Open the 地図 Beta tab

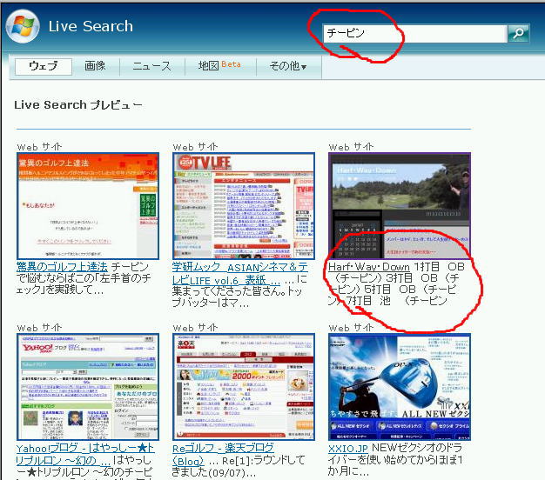pyautogui.click(x=219, y=65)
